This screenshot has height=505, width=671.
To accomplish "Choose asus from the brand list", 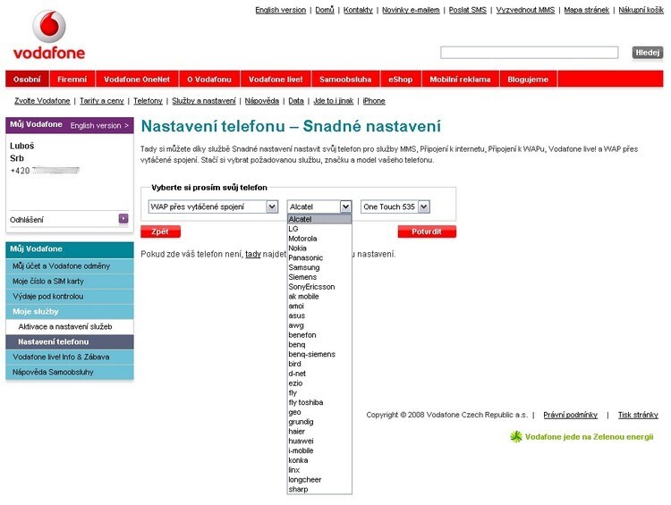I will click(319, 316).
